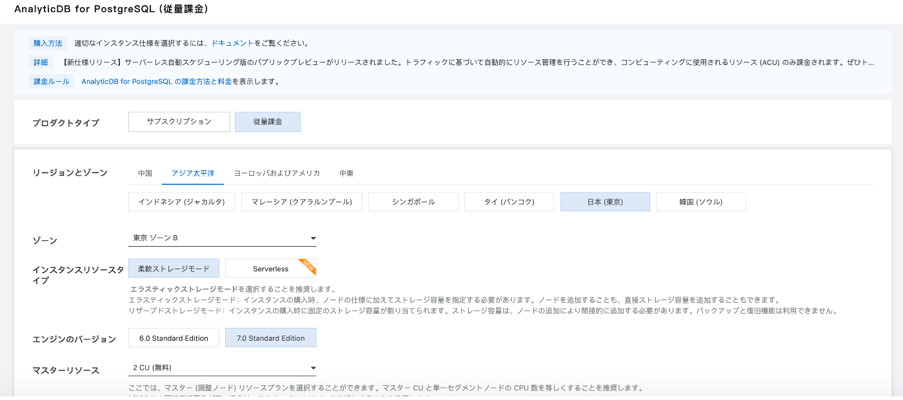
Task: Switch to 中東 region tab
Action: 346,173
